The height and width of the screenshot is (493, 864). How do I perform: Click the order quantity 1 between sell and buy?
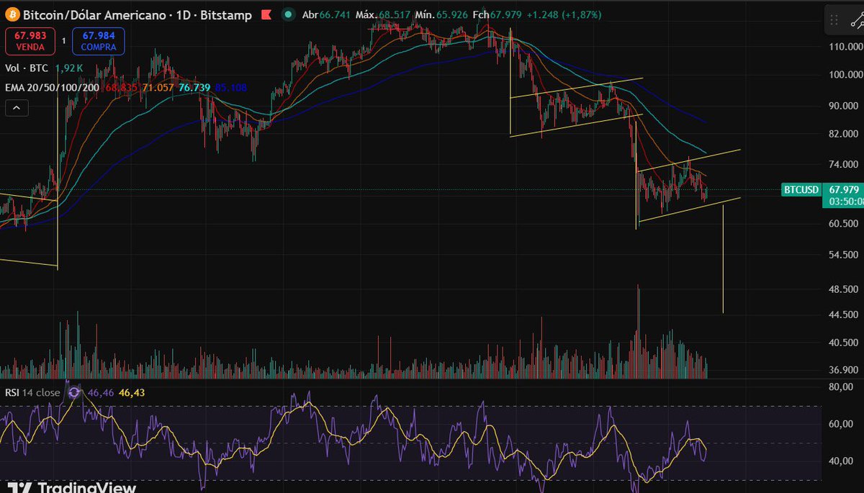(x=63, y=41)
